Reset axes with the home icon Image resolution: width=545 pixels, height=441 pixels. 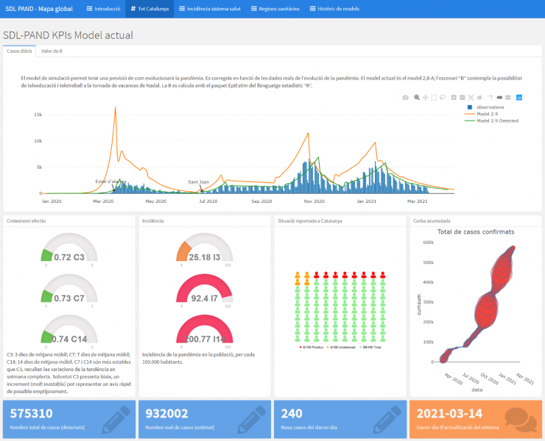click(x=479, y=97)
